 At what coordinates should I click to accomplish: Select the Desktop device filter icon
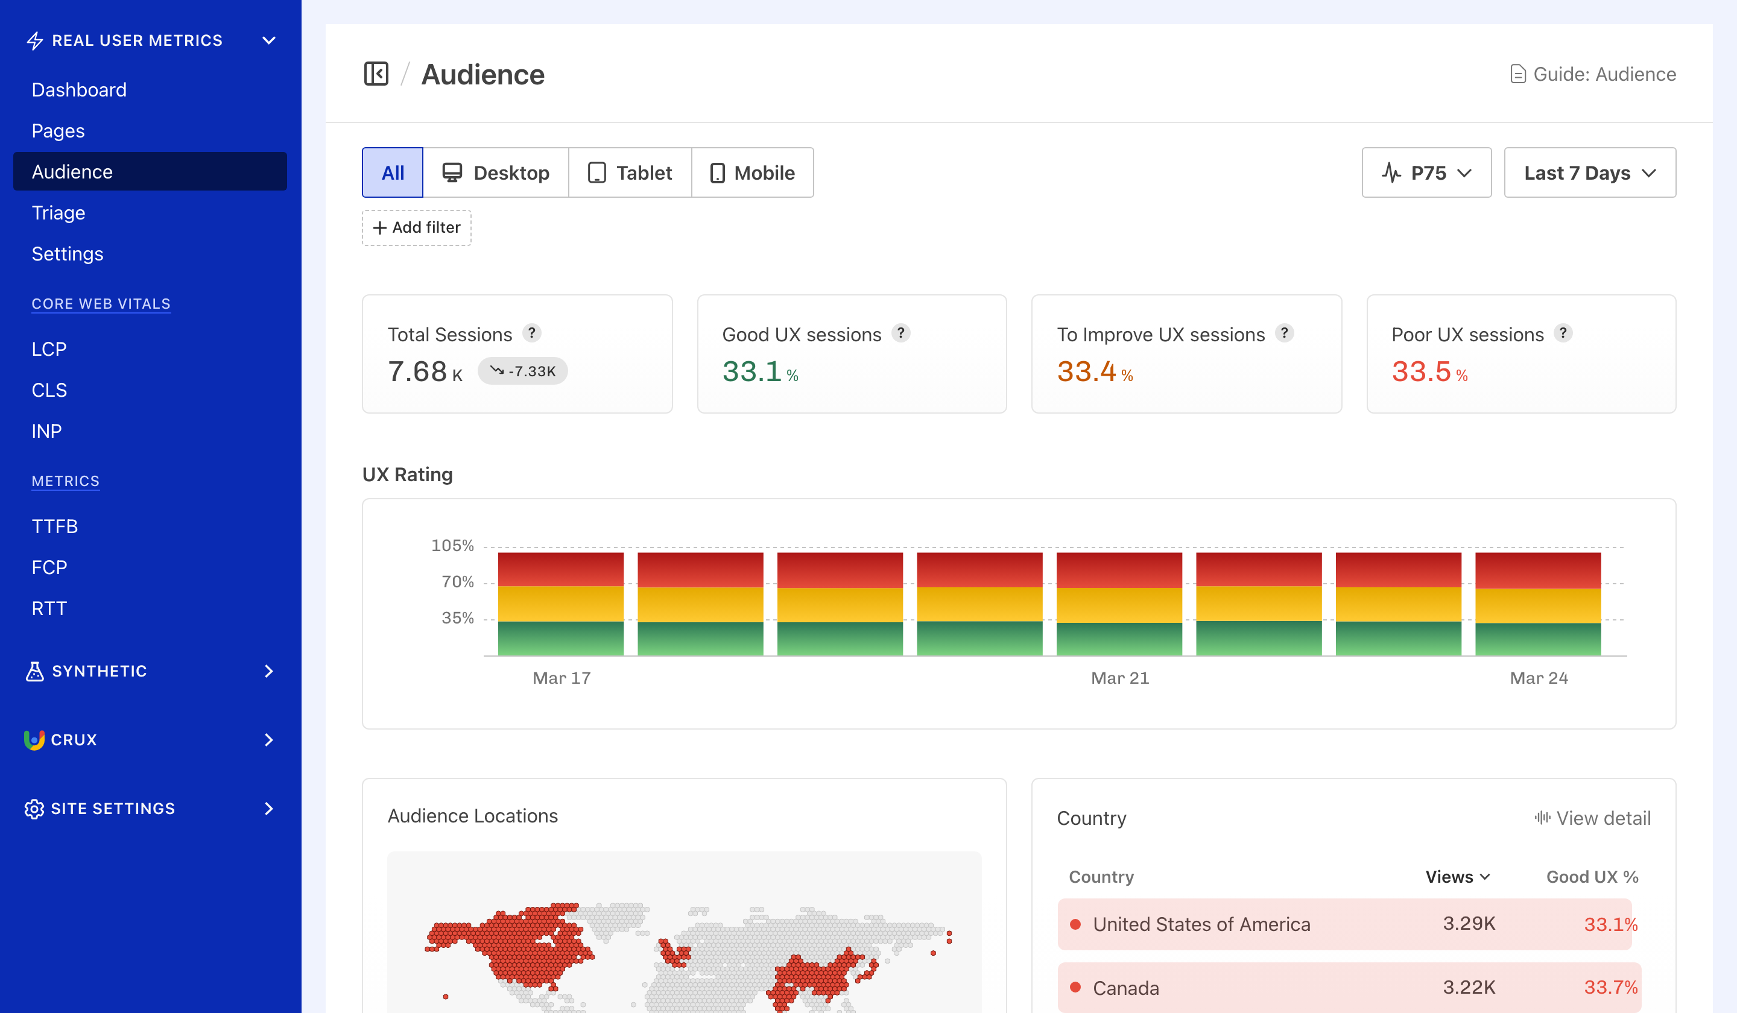coord(454,172)
